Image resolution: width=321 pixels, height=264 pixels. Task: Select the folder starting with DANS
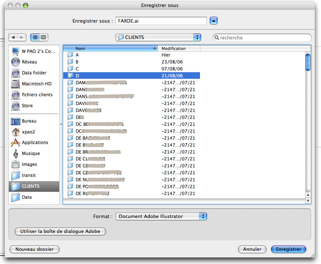click(132, 96)
